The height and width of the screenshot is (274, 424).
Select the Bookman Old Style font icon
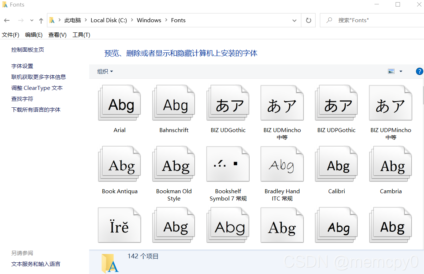click(174, 164)
